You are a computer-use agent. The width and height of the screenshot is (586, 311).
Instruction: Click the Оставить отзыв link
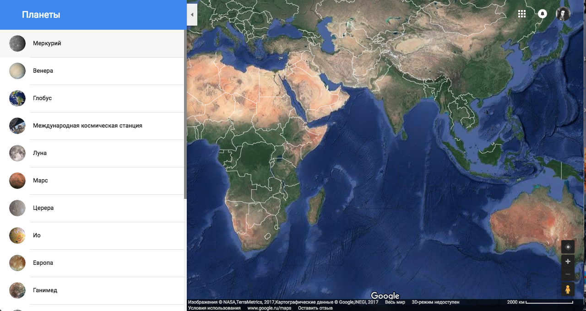(x=315, y=308)
